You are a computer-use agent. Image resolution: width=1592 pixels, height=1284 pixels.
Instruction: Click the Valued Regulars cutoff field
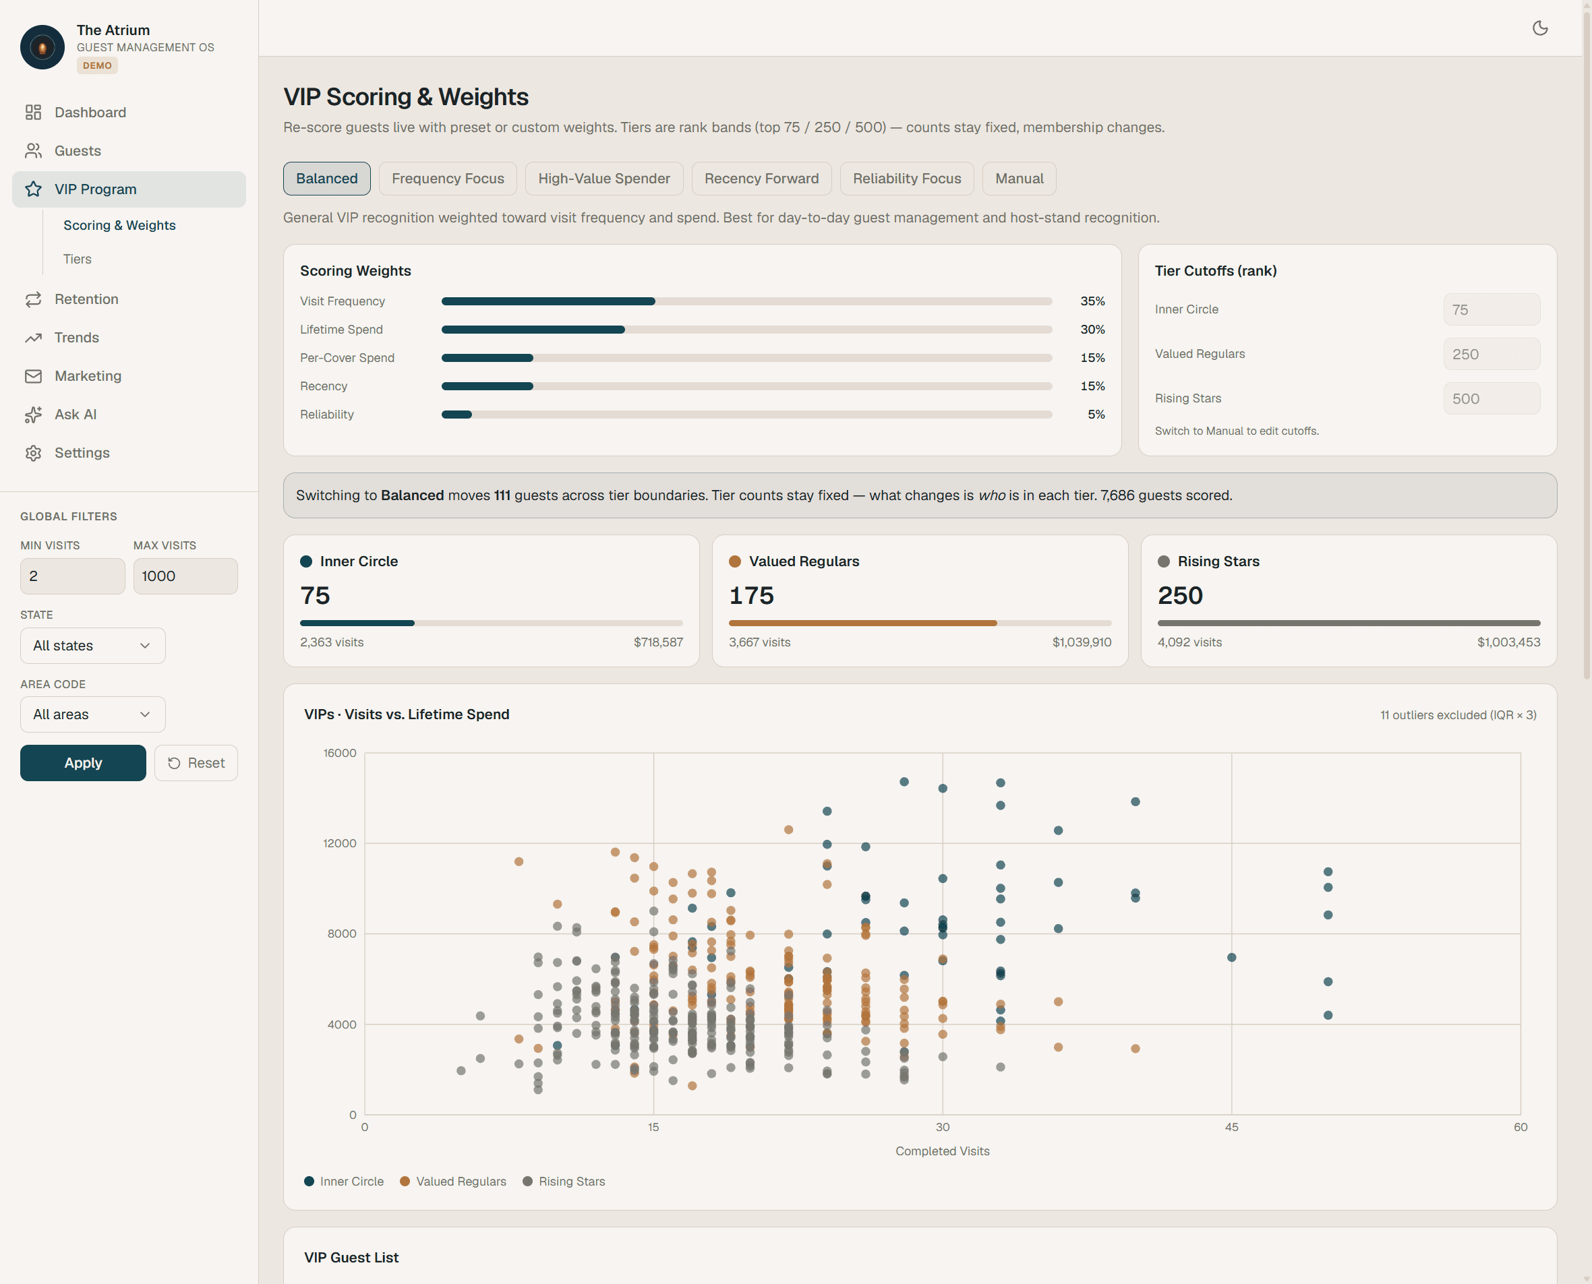point(1492,355)
